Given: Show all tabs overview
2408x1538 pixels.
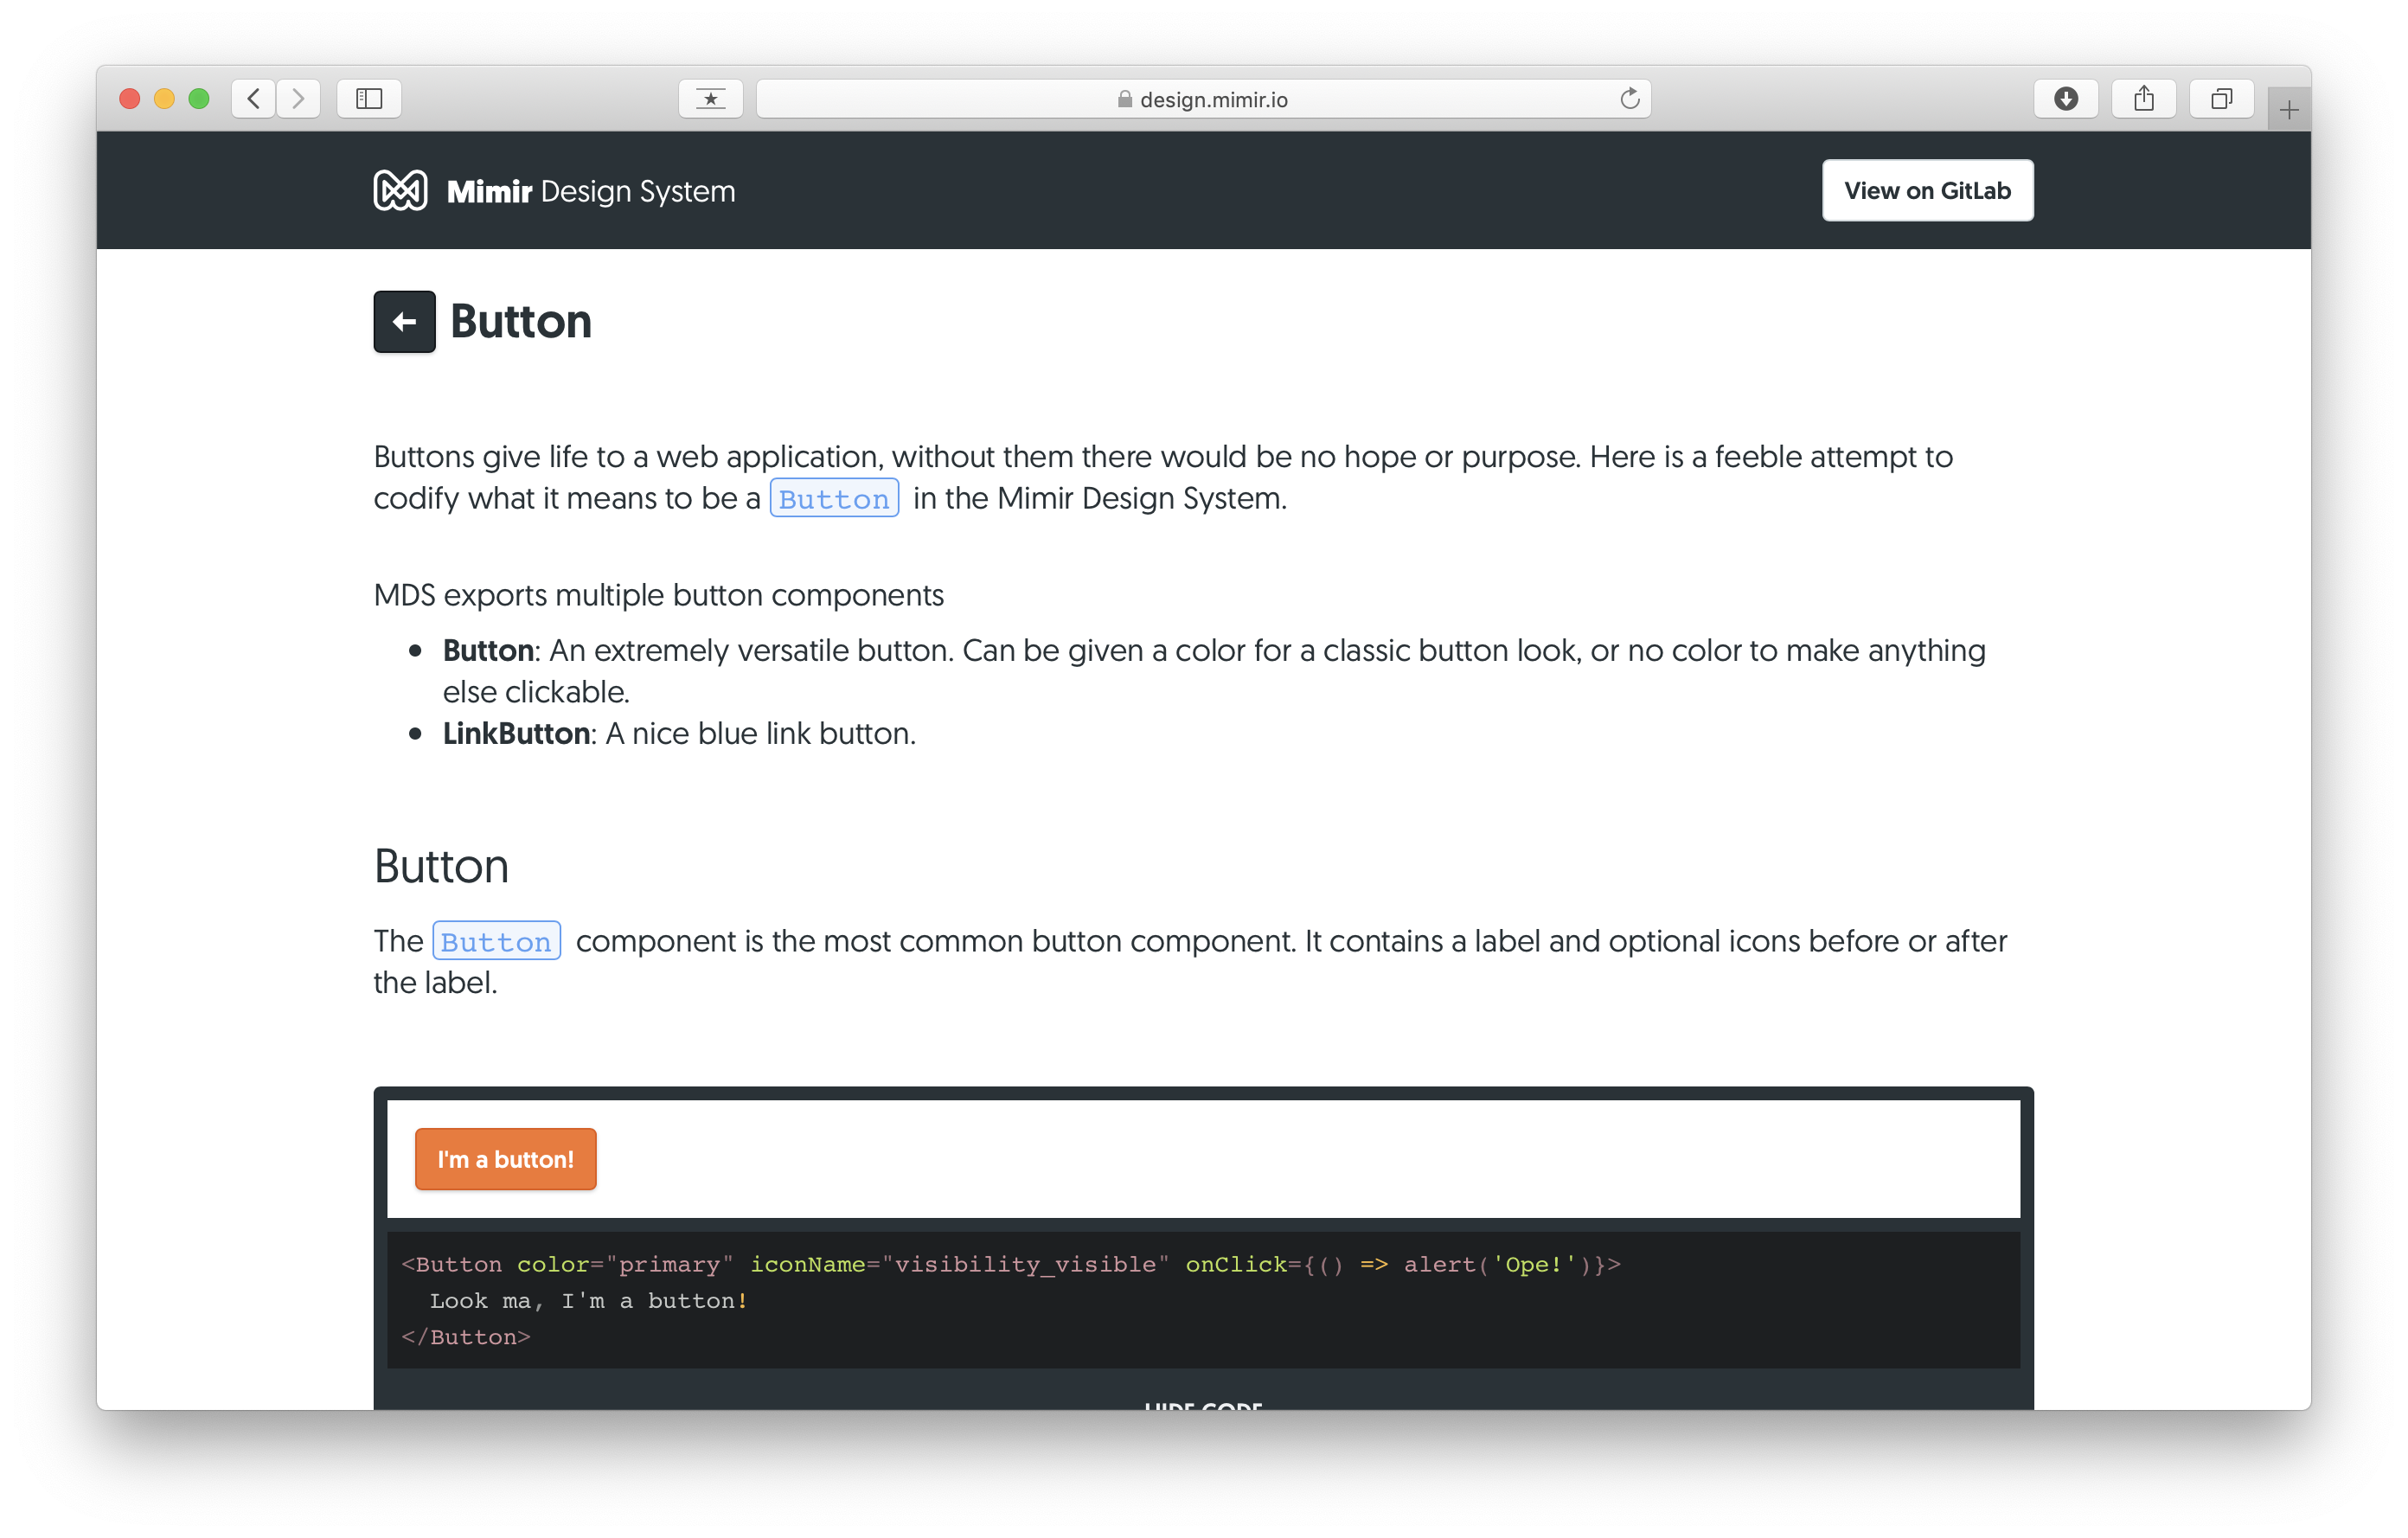Looking at the screenshot, I should [x=2221, y=99].
